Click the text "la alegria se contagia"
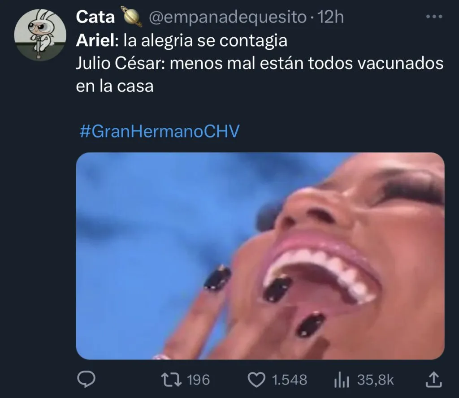 coord(205,41)
